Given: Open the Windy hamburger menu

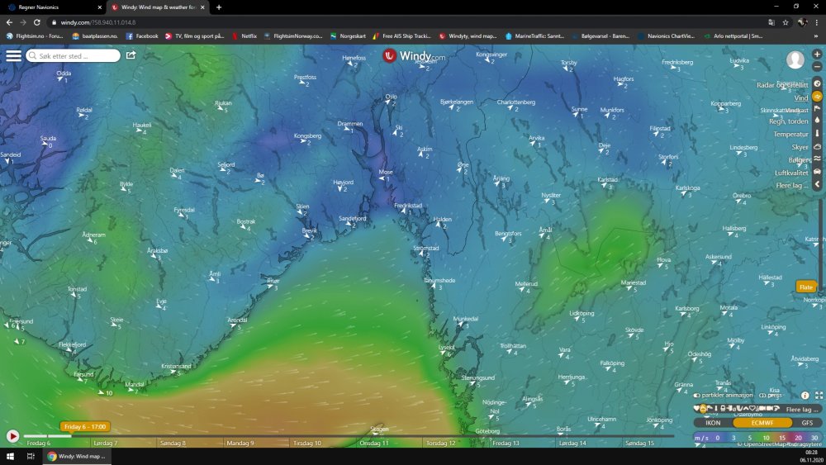Looking at the screenshot, I should click(13, 56).
